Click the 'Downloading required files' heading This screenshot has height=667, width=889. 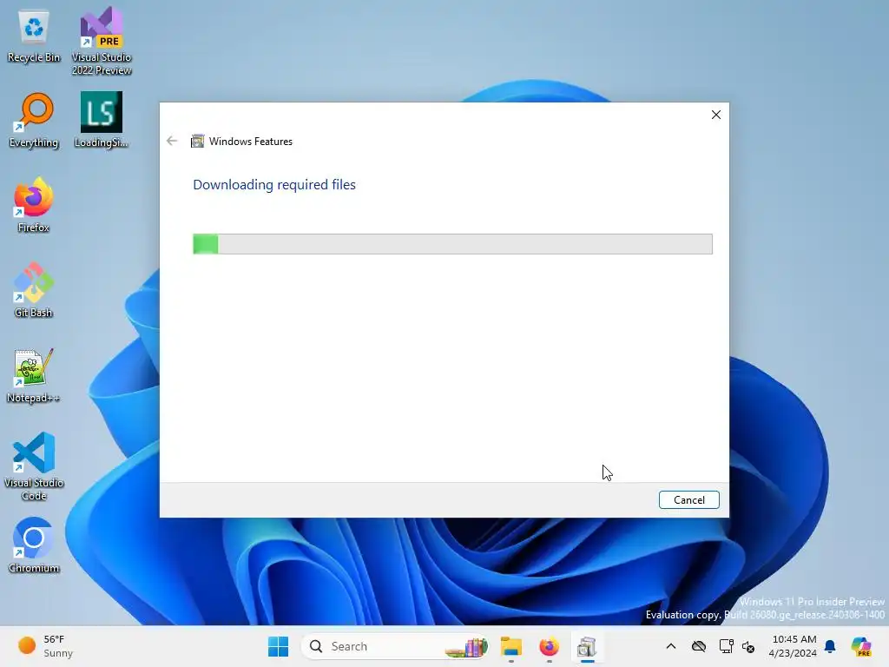point(274,185)
